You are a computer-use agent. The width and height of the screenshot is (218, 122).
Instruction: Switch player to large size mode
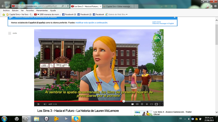156,104
